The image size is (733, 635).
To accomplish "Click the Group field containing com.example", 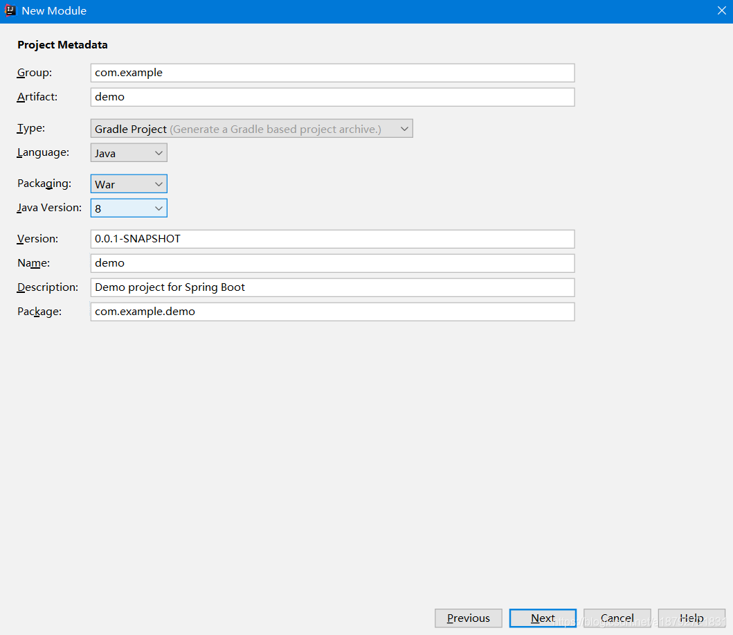I will 332,73.
